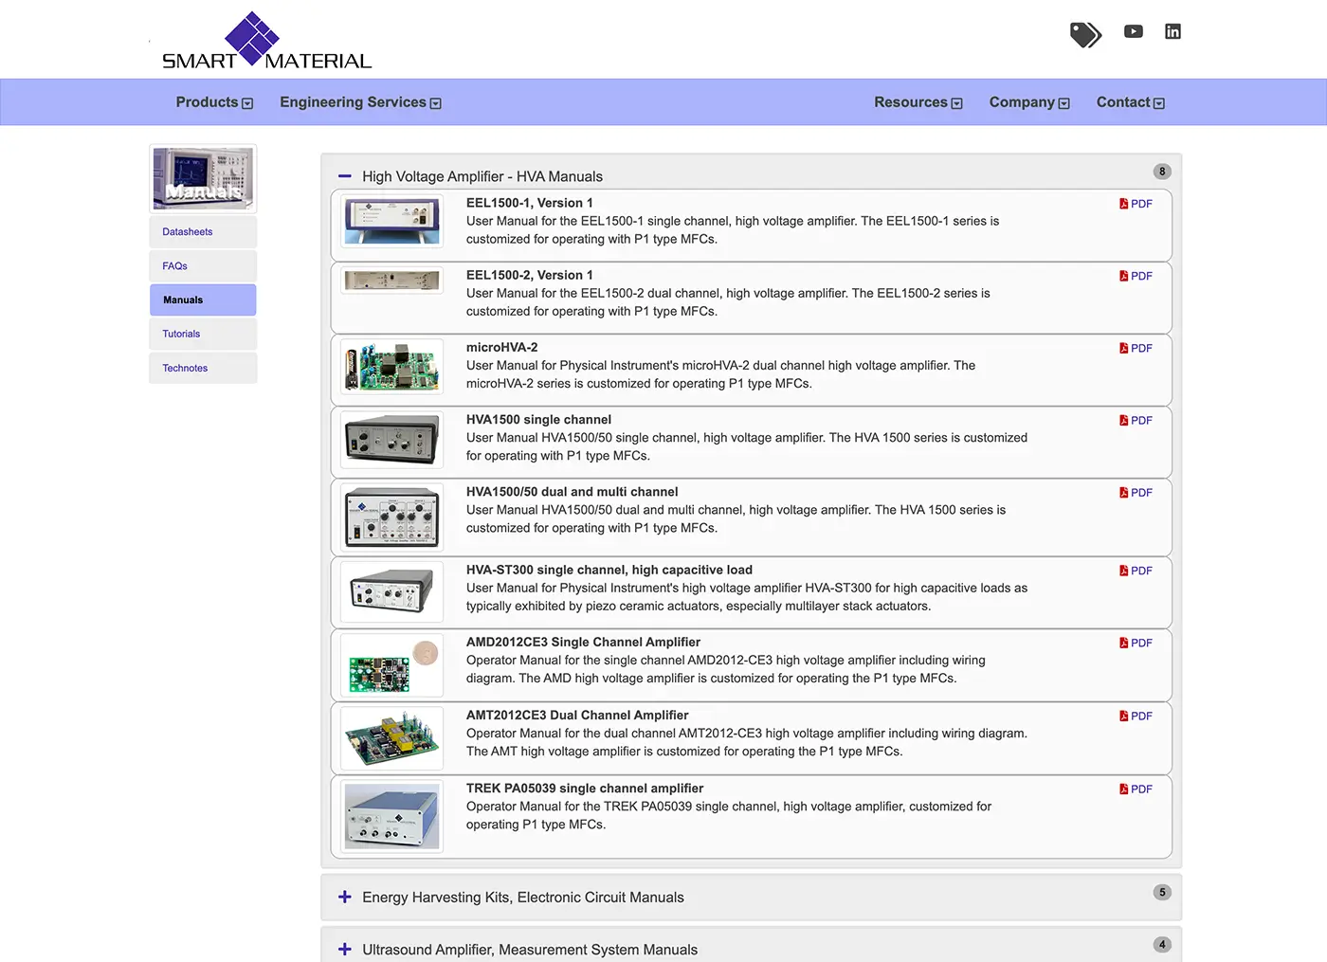The image size is (1327, 962).
Task: Click the count badge 5 on Energy Harvesting
Action: 1162,892
